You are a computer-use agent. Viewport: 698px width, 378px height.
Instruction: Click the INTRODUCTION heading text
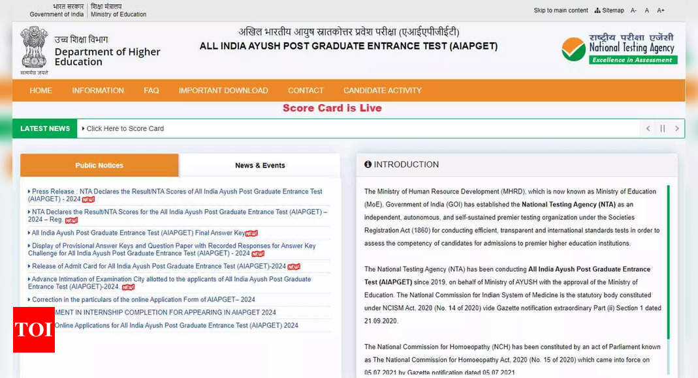pyautogui.click(x=406, y=164)
